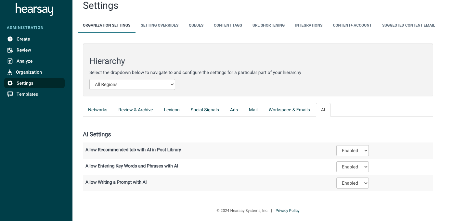Select the AI sub-tab
Viewport: 453px width, 221px height.
click(x=323, y=110)
